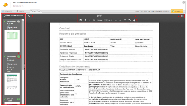Click green checkmark of Comprovante de Renda
The width and height of the screenshot is (187, 106).
(5, 21)
